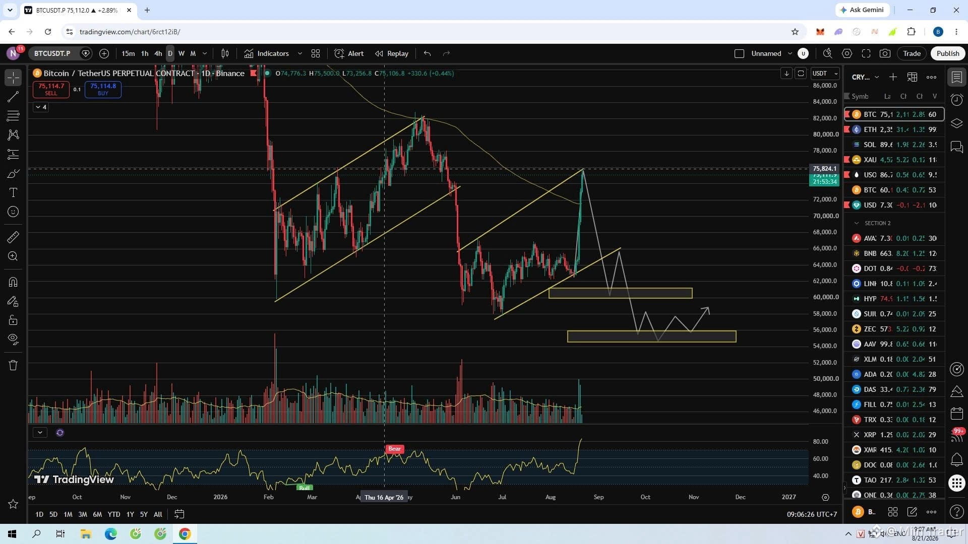Remove drawings with trash icon

pyautogui.click(x=13, y=365)
